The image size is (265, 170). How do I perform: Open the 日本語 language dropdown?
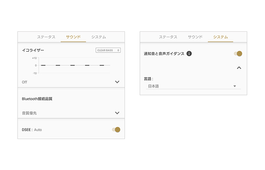[193, 86]
